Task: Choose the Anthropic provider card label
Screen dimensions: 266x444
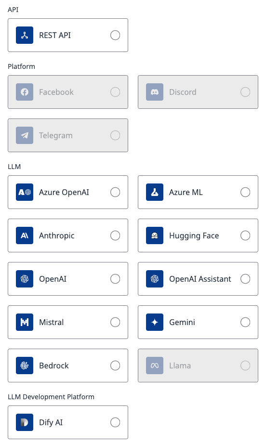Action: (57, 235)
